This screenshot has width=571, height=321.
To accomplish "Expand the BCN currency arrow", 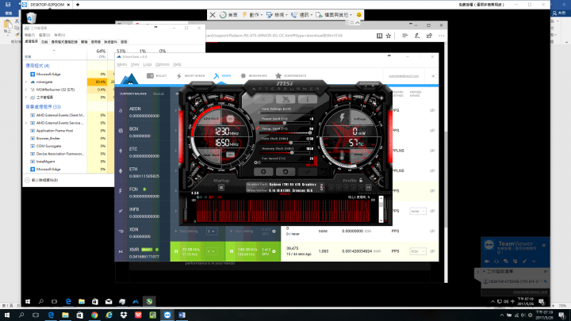I will (176, 131).
